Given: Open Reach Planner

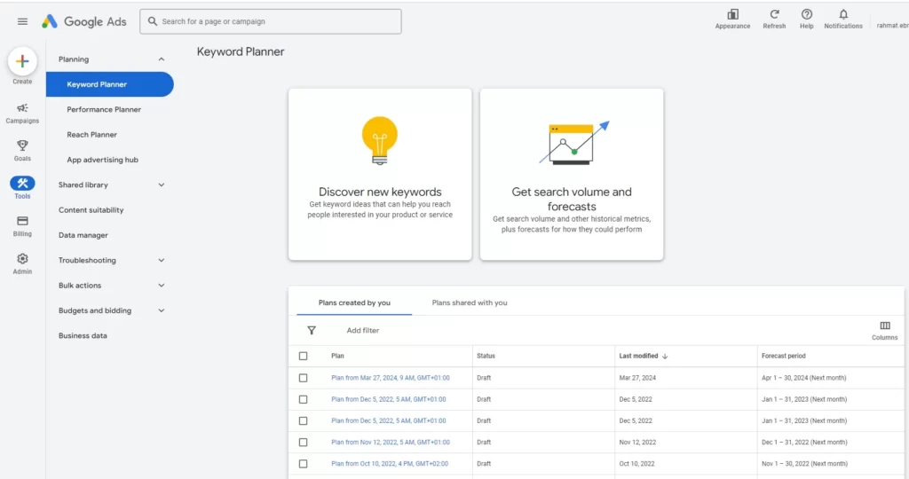Looking at the screenshot, I should (91, 134).
